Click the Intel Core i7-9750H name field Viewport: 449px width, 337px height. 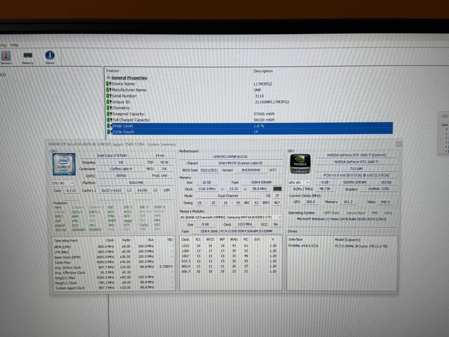pos(112,156)
